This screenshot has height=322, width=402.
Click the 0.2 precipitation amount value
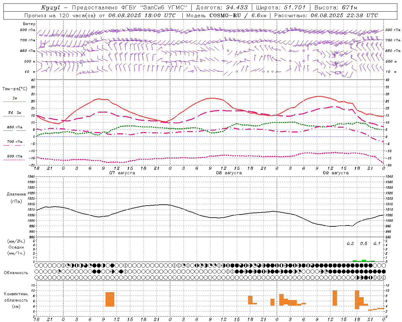[350, 244]
